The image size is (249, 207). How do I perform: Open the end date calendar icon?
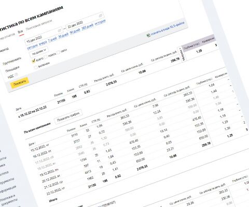[101, 16]
